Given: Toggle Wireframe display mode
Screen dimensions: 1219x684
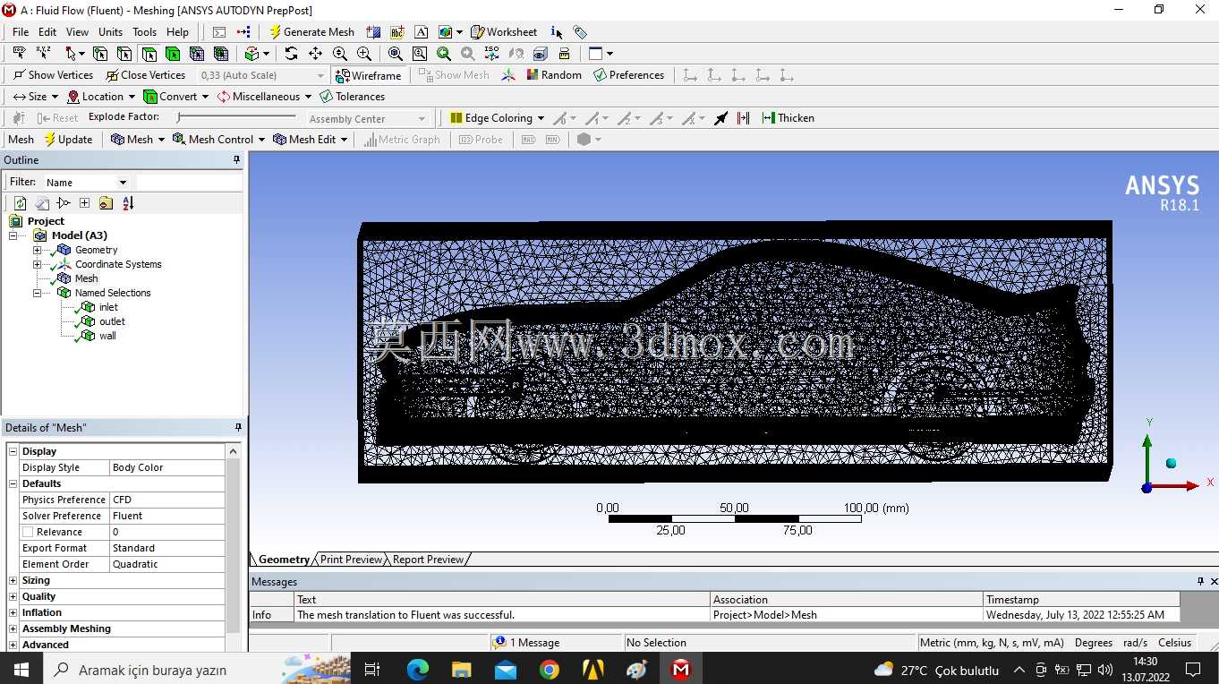Looking at the screenshot, I should [x=368, y=75].
